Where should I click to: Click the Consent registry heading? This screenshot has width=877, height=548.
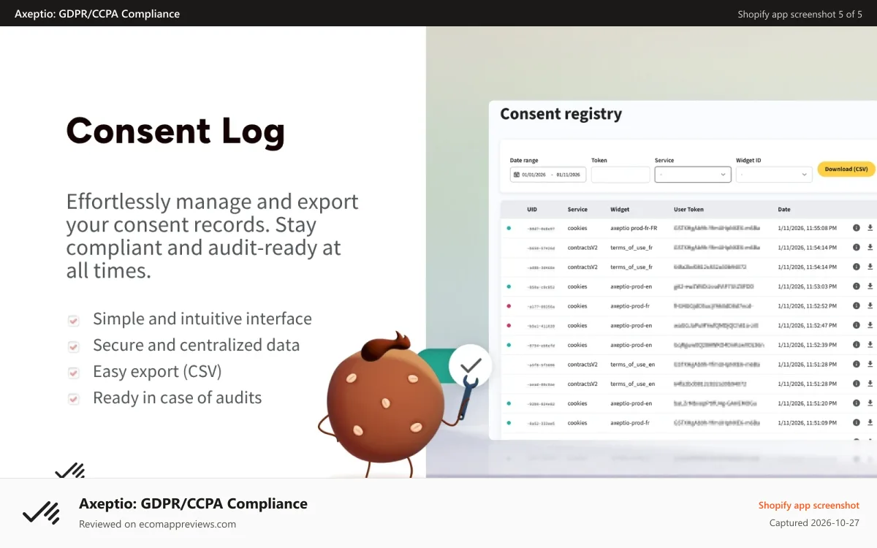coord(561,114)
